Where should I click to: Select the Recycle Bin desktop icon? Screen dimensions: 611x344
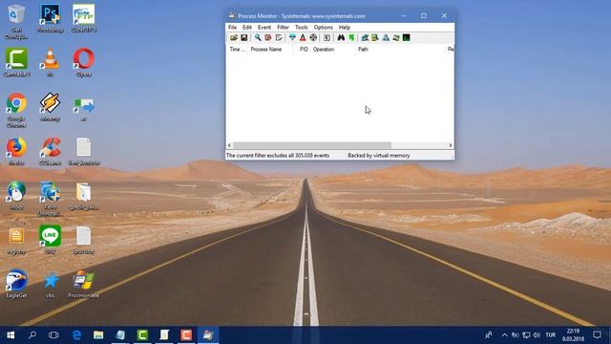pos(16,21)
